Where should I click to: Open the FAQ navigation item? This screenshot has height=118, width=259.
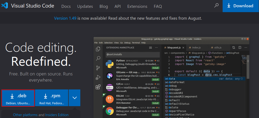click(158, 6)
